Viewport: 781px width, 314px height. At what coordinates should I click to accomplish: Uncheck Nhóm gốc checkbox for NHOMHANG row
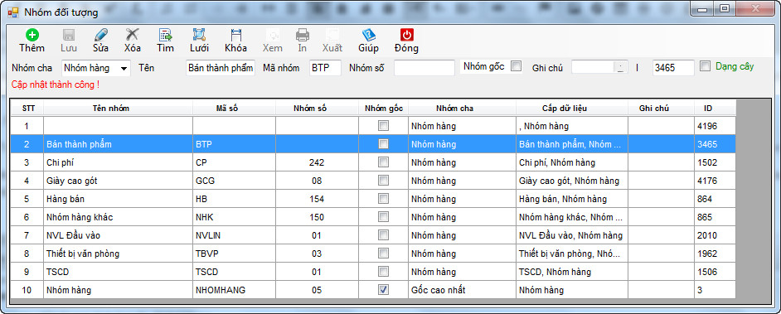(x=383, y=290)
